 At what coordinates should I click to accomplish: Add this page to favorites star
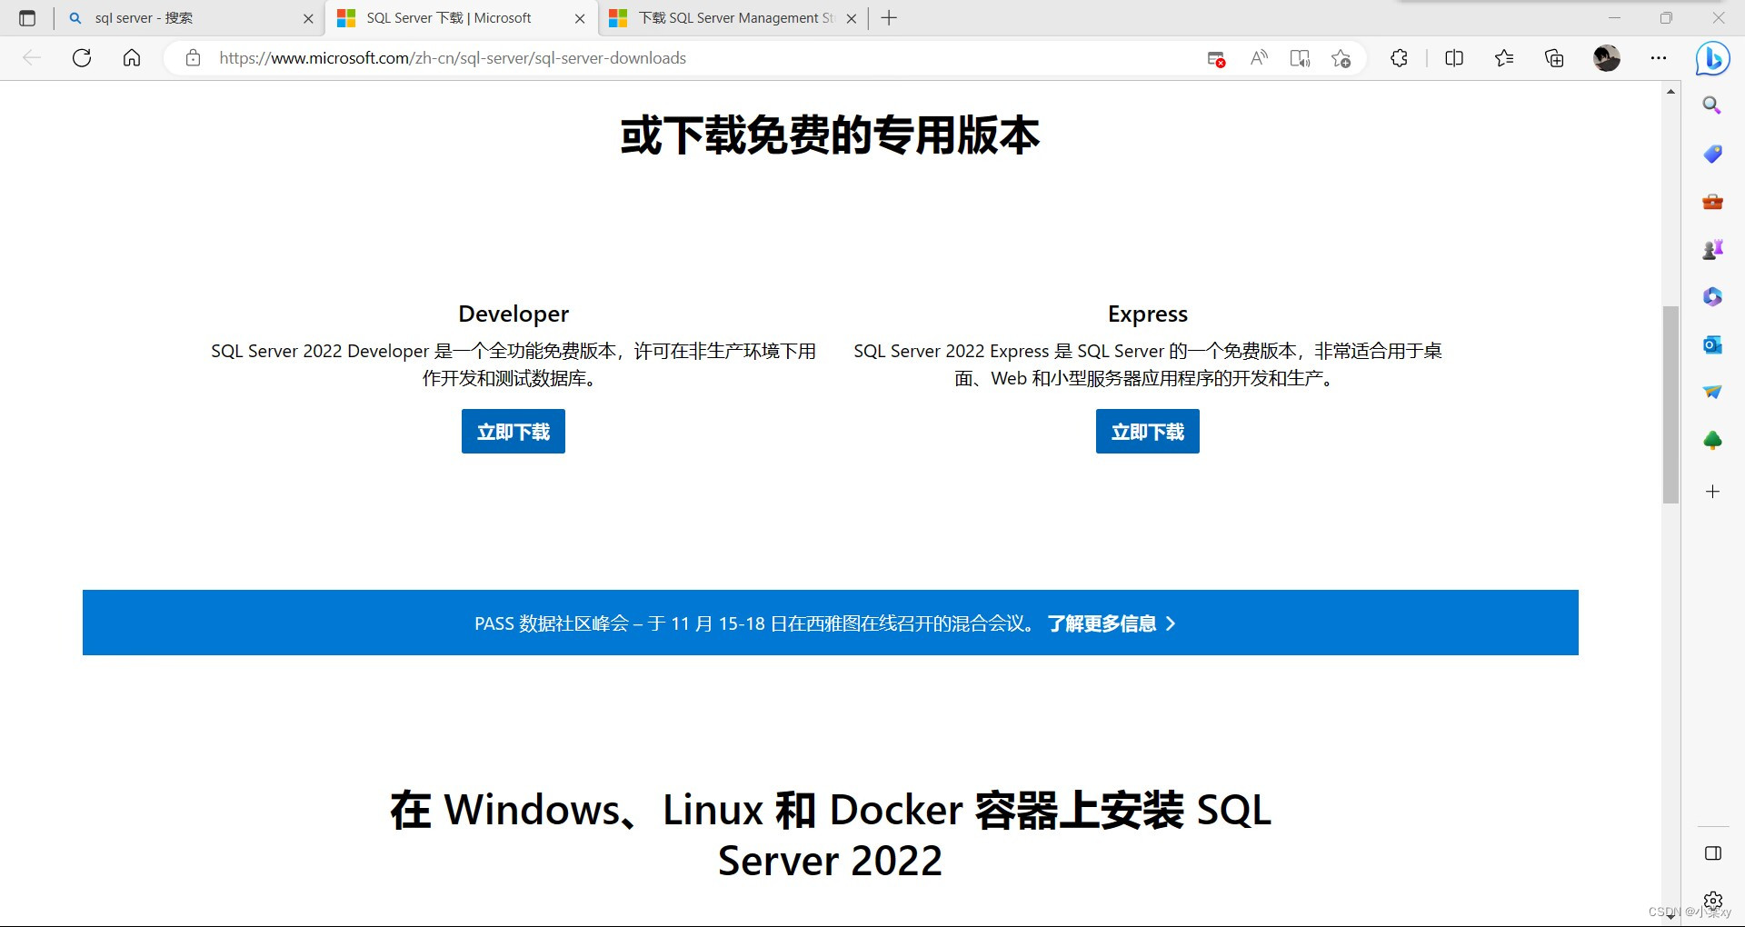point(1341,58)
